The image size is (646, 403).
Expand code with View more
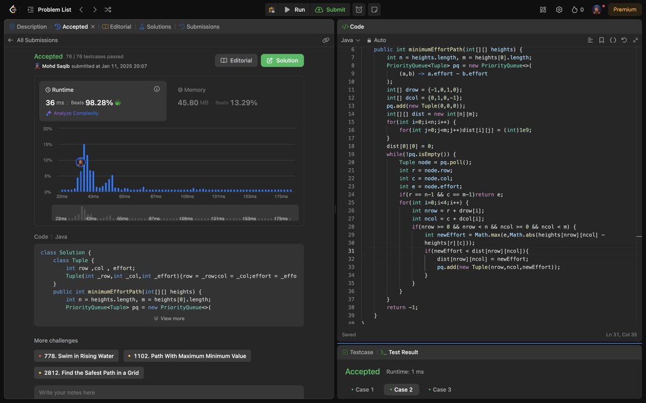coord(169,319)
